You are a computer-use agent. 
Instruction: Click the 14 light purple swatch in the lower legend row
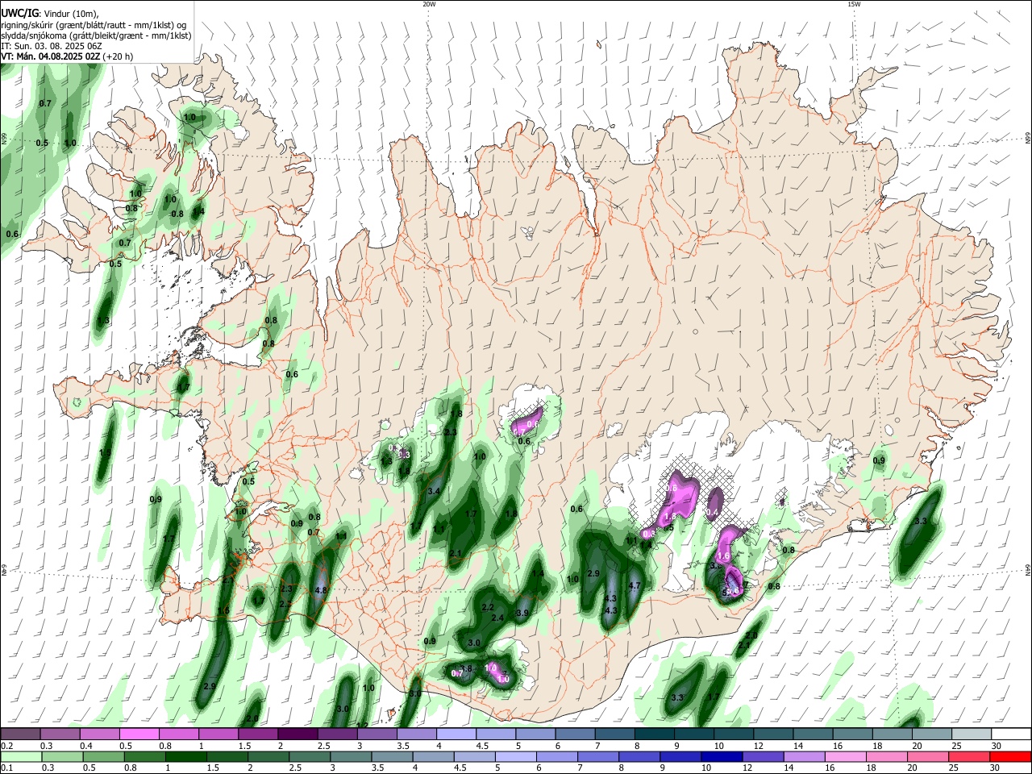pyautogui.click(x=805, y=756)
